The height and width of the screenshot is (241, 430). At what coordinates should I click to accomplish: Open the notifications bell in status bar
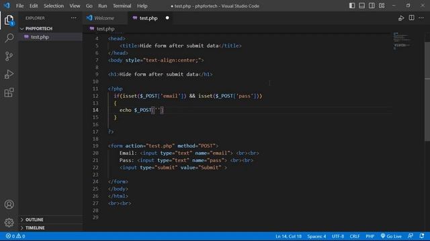(x=422, y=236)
